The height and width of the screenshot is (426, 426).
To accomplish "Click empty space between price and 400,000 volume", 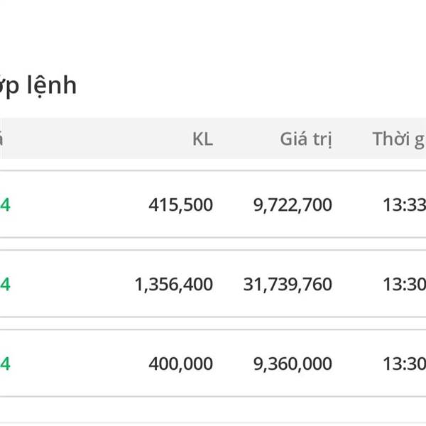I will point(79,364).
